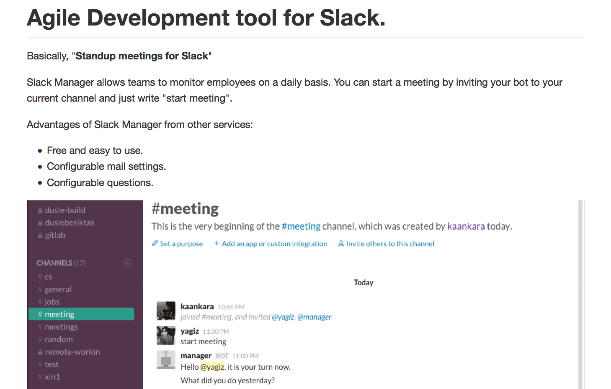Click the highlighted @yagiz mention in the bot message

212,367
